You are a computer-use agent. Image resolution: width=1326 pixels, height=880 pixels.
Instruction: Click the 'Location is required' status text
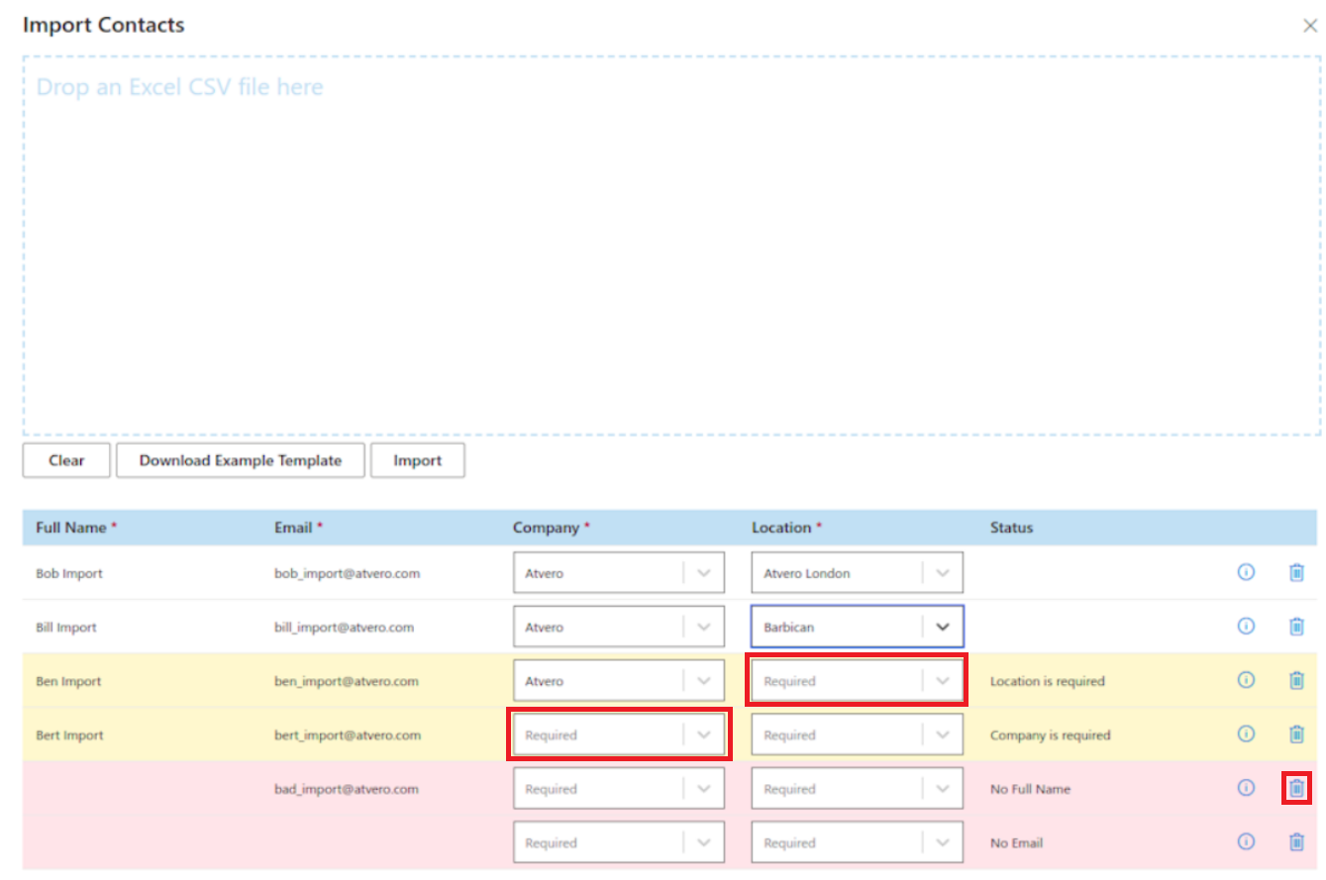pyautogui.click(x=1048, y=681)
